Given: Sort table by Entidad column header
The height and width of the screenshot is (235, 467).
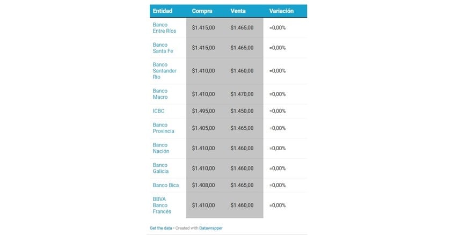Looking at the screenshot, I should tap(162, 11).
